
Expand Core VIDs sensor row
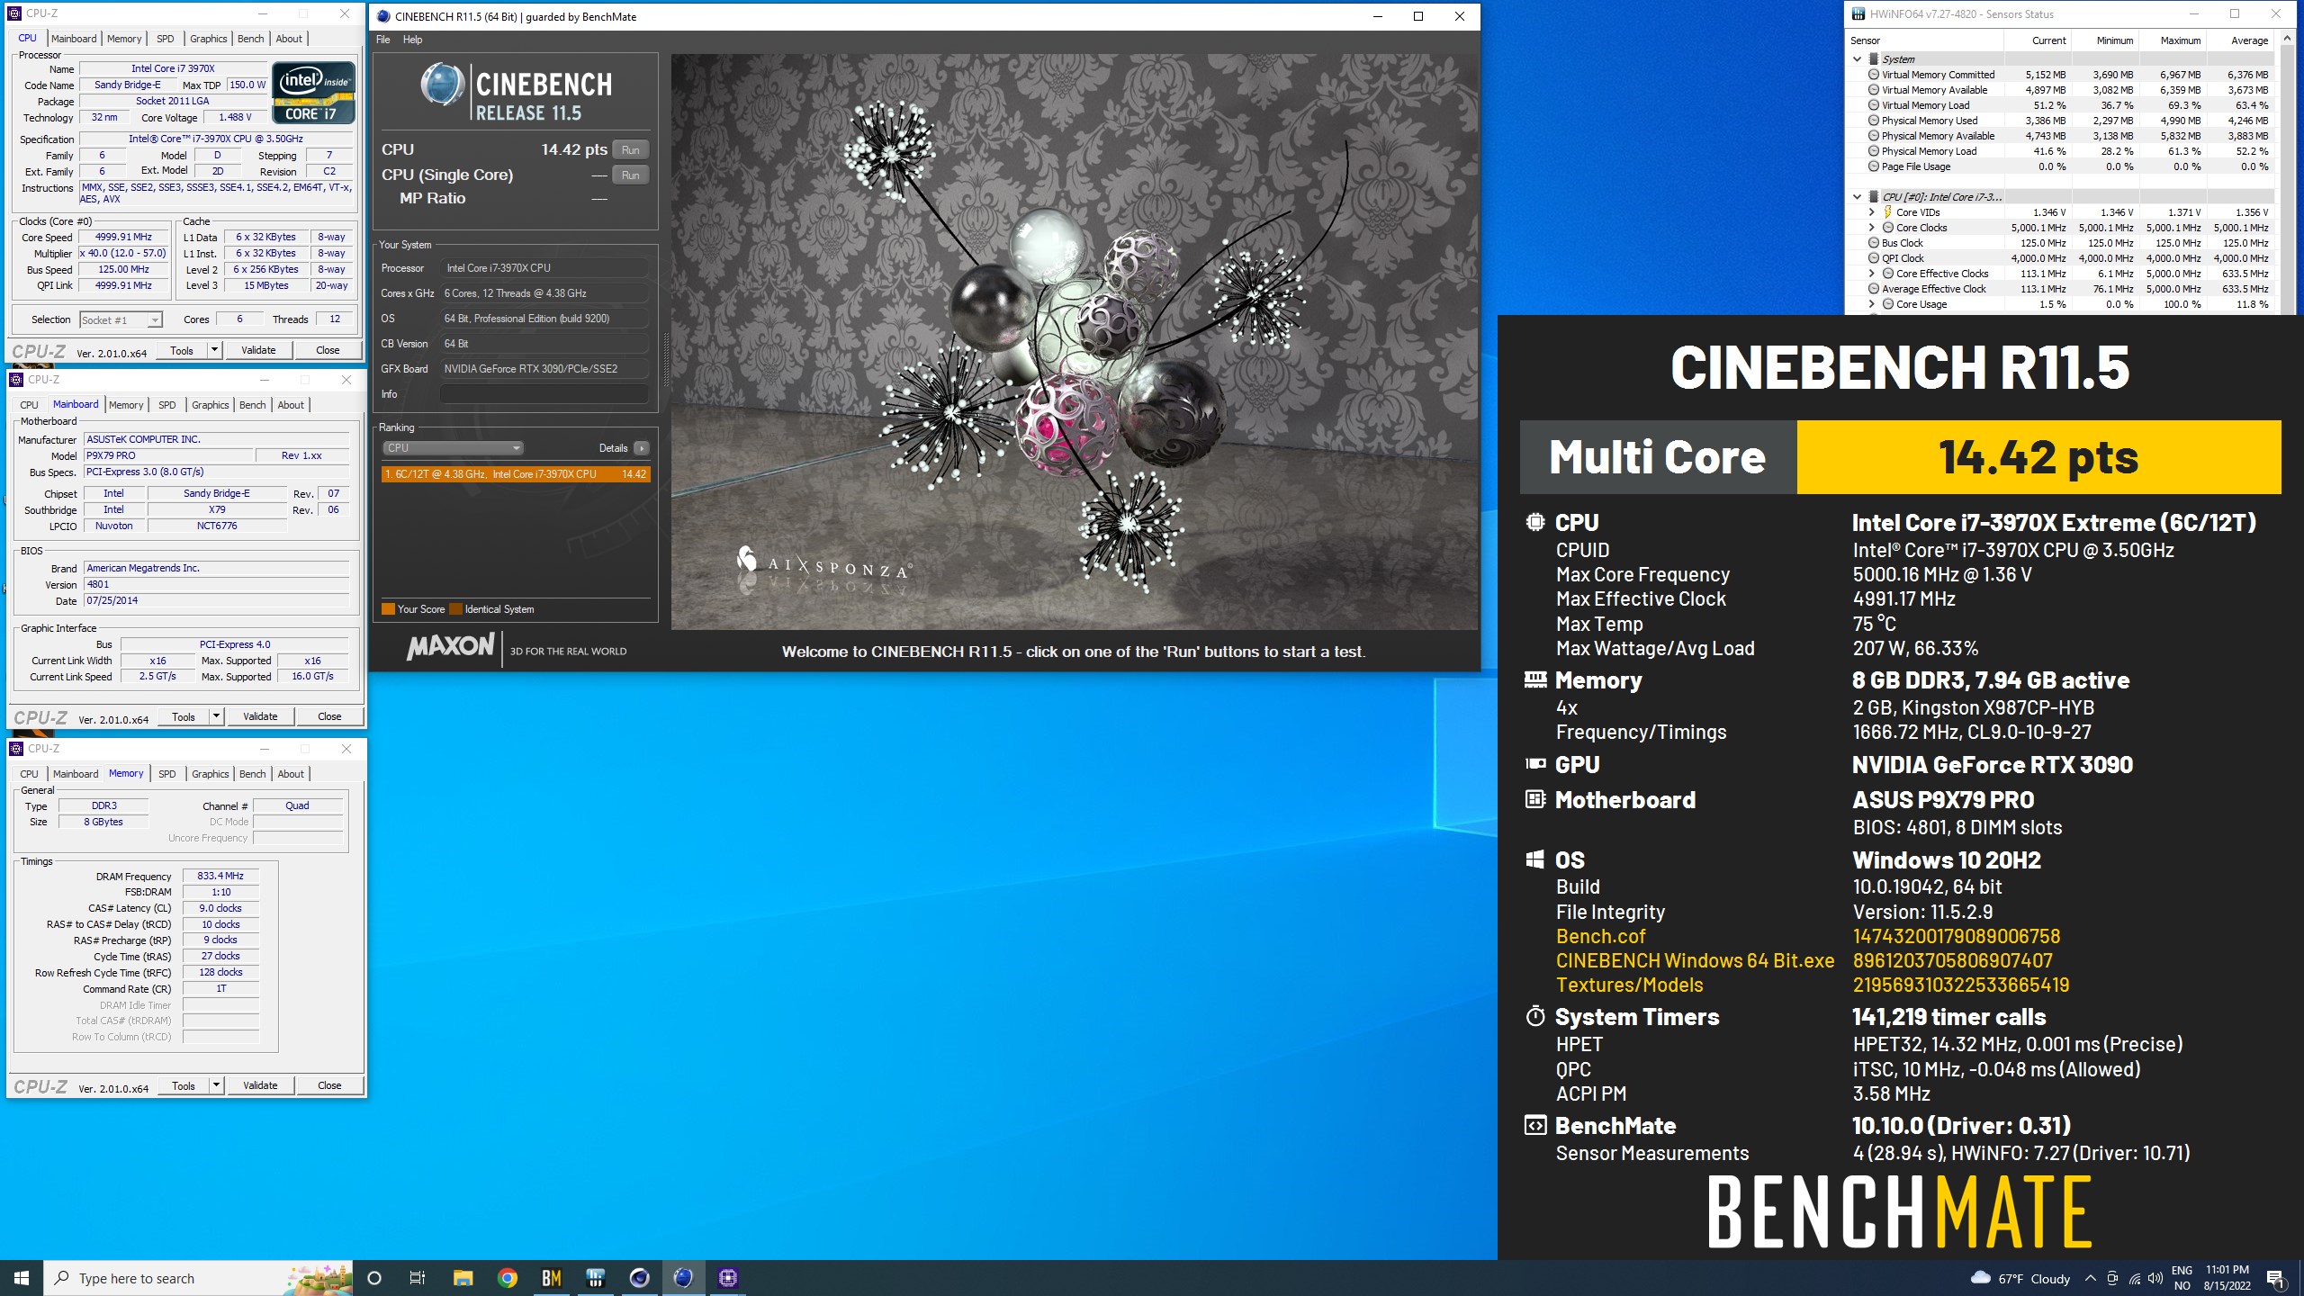click(1872, 212)
